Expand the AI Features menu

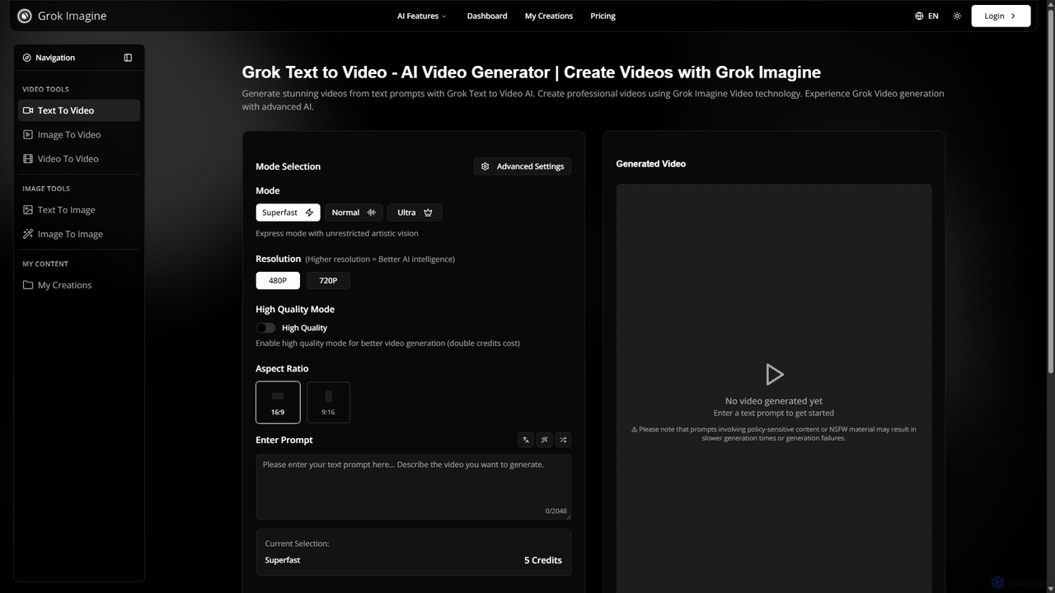point(421,16)
